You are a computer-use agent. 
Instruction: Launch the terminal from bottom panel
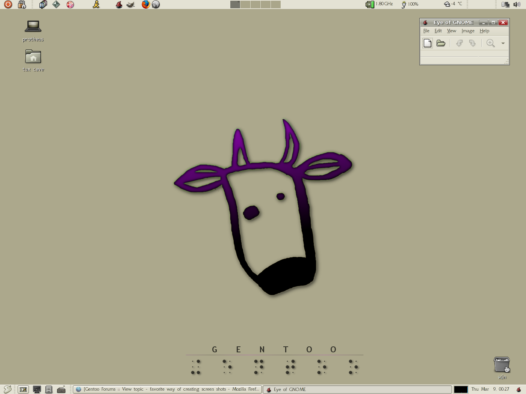pyautogui.click(x=37, y=389)
